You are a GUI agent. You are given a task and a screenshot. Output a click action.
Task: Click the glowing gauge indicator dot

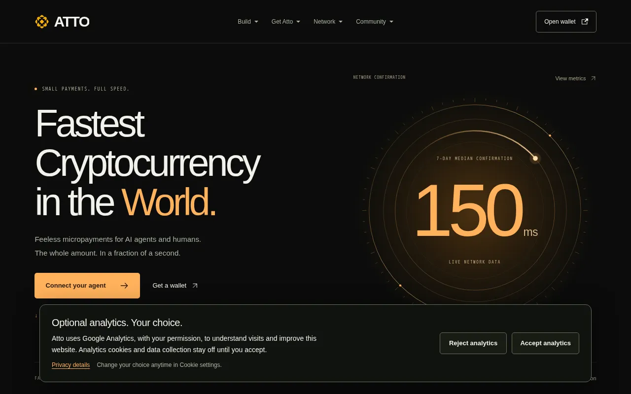tap(535, 158)
